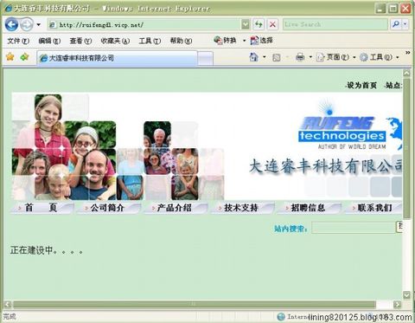Open the 帮助(H) menu

coord(181,41)
